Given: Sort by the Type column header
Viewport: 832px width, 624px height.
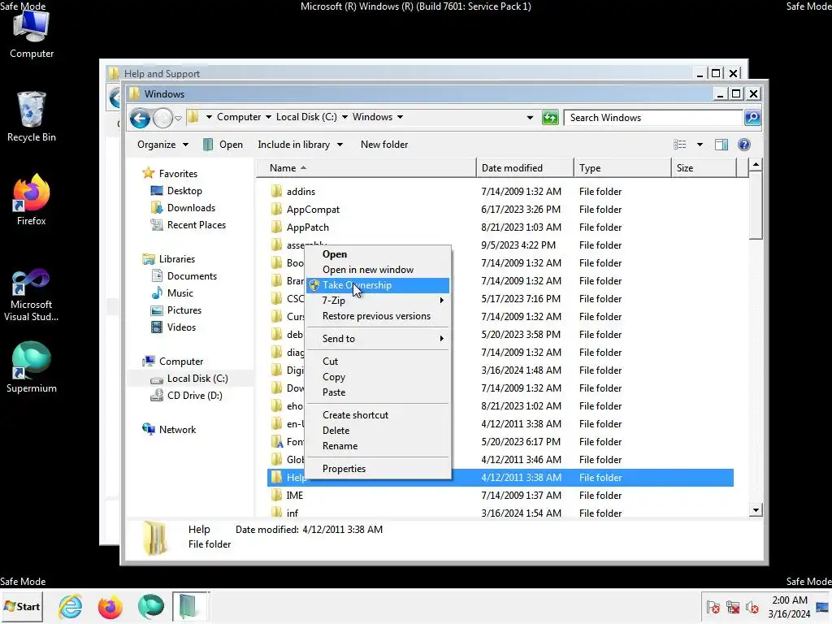Looking at the screenshot, I should point(622,167).
